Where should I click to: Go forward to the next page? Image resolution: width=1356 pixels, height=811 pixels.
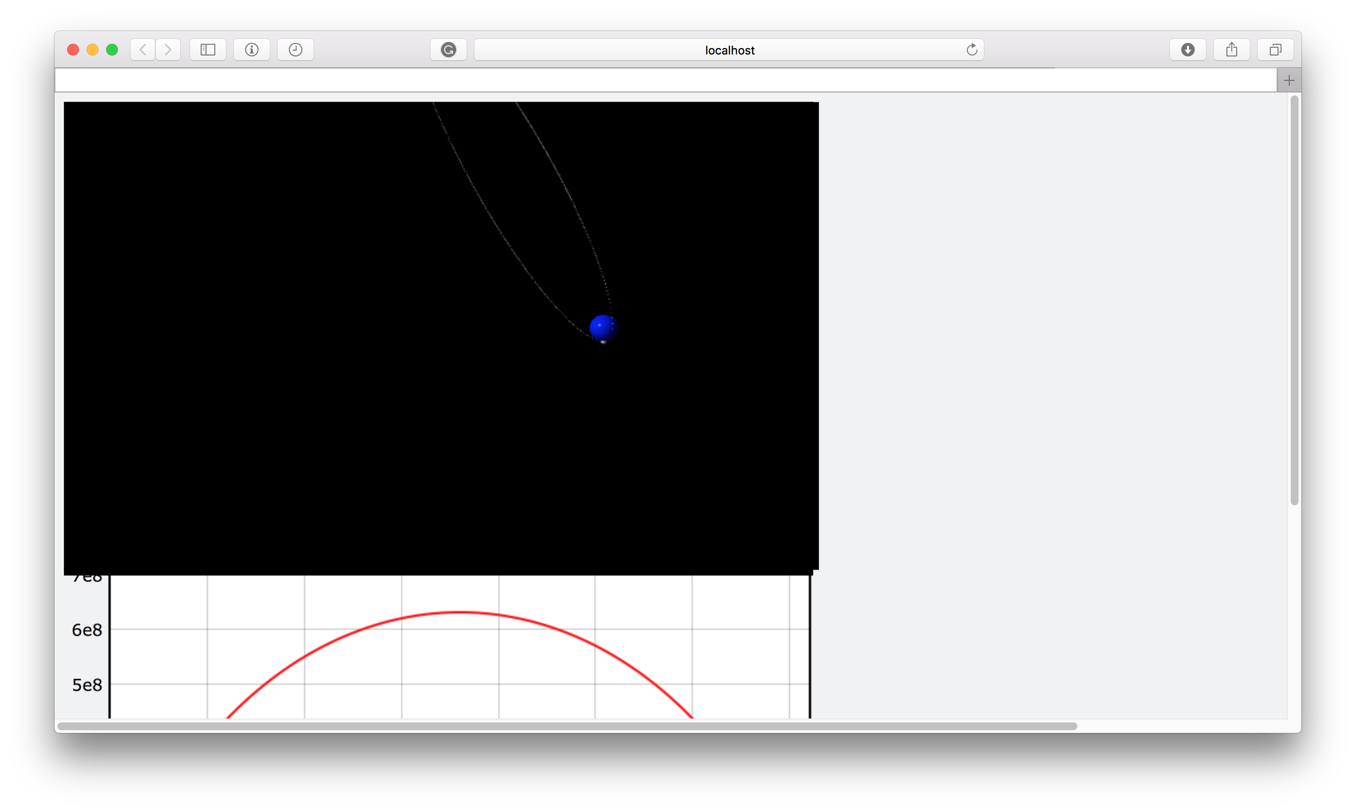coord(168,50)
